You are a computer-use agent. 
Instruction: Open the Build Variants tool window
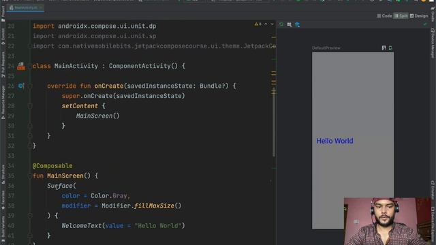point(3,229)
